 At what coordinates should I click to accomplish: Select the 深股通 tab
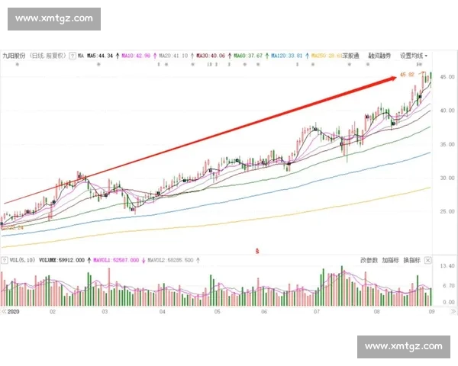click(351, 56)
